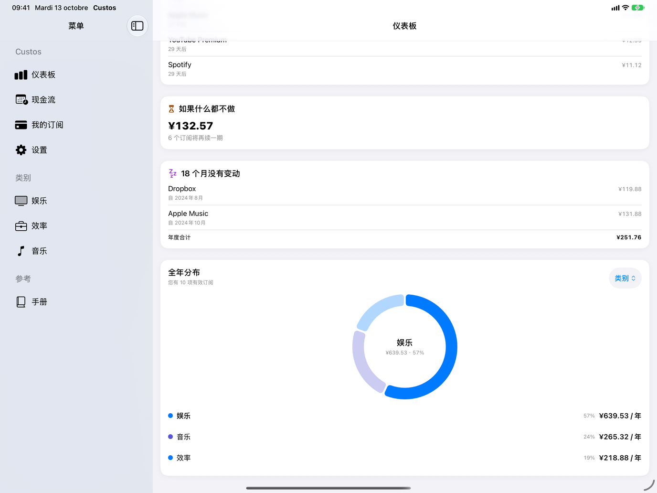Click the ¥132.57 total amount
This screenshot has height=493, width=657.
tap(191, 126)
